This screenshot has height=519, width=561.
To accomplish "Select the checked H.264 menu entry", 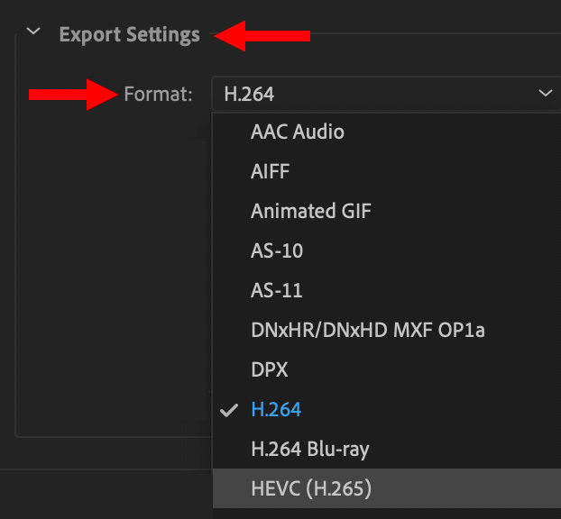I will coord(387,409).
